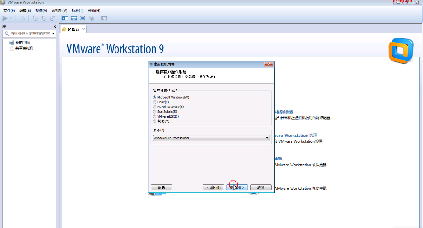The width and height of the screenshot is (423, 228).
Task: Open the Workstation 选项 link
Action: 296,135
